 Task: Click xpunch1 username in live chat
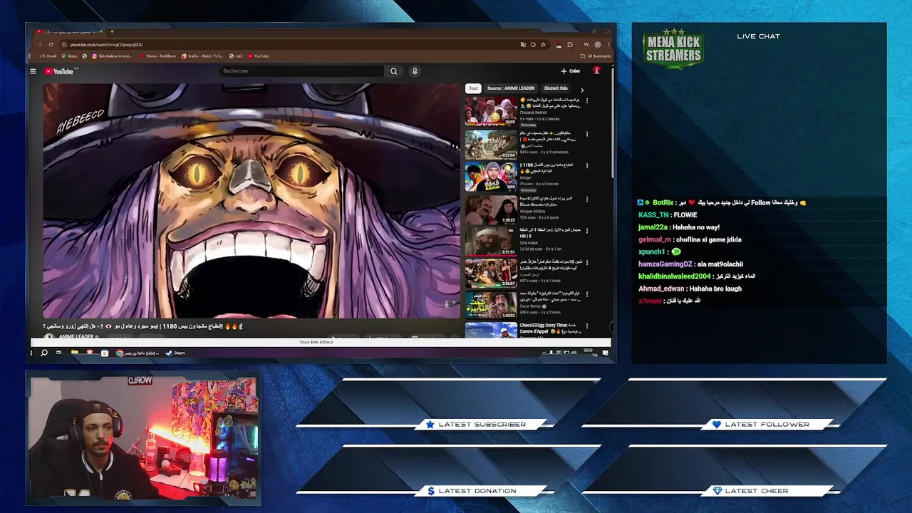[651, 252]
